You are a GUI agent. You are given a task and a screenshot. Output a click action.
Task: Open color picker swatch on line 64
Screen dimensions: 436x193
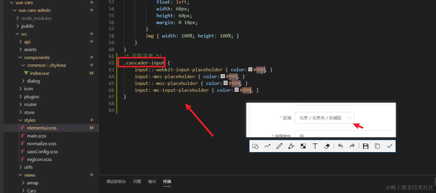[222, 76]
